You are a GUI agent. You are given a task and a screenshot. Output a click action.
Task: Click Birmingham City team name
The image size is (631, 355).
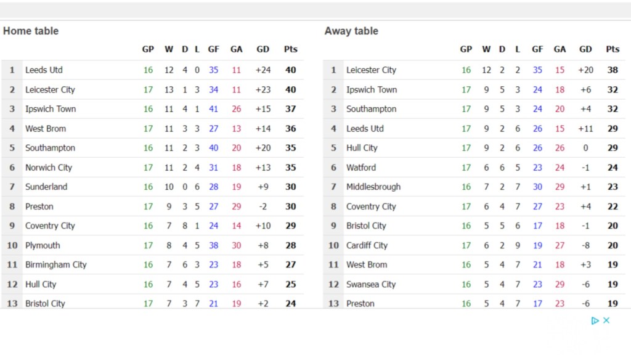(56, 264)
